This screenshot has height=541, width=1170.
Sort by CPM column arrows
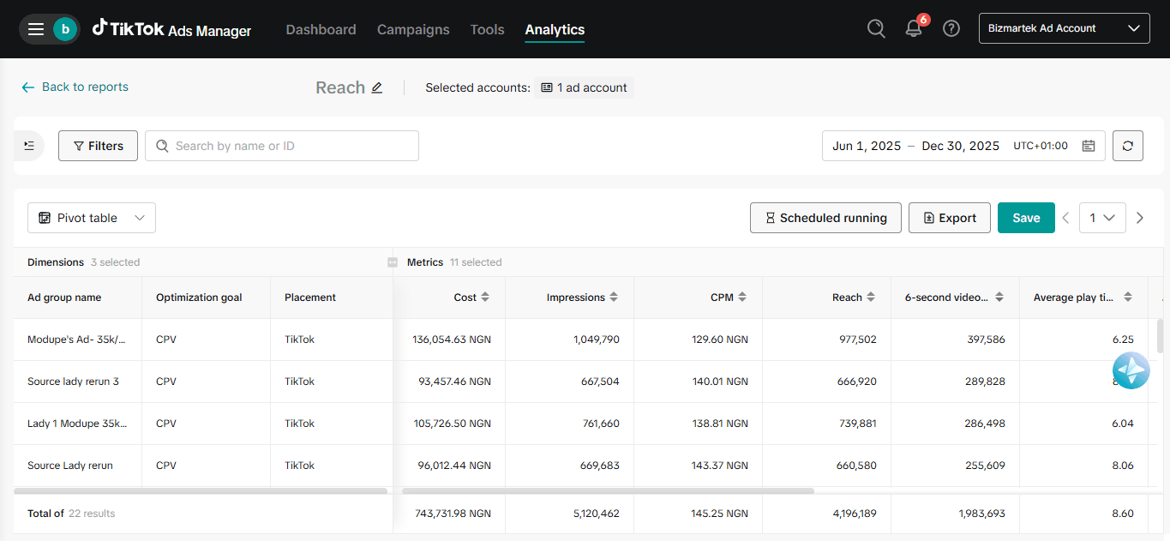click(x=742, y=298)
